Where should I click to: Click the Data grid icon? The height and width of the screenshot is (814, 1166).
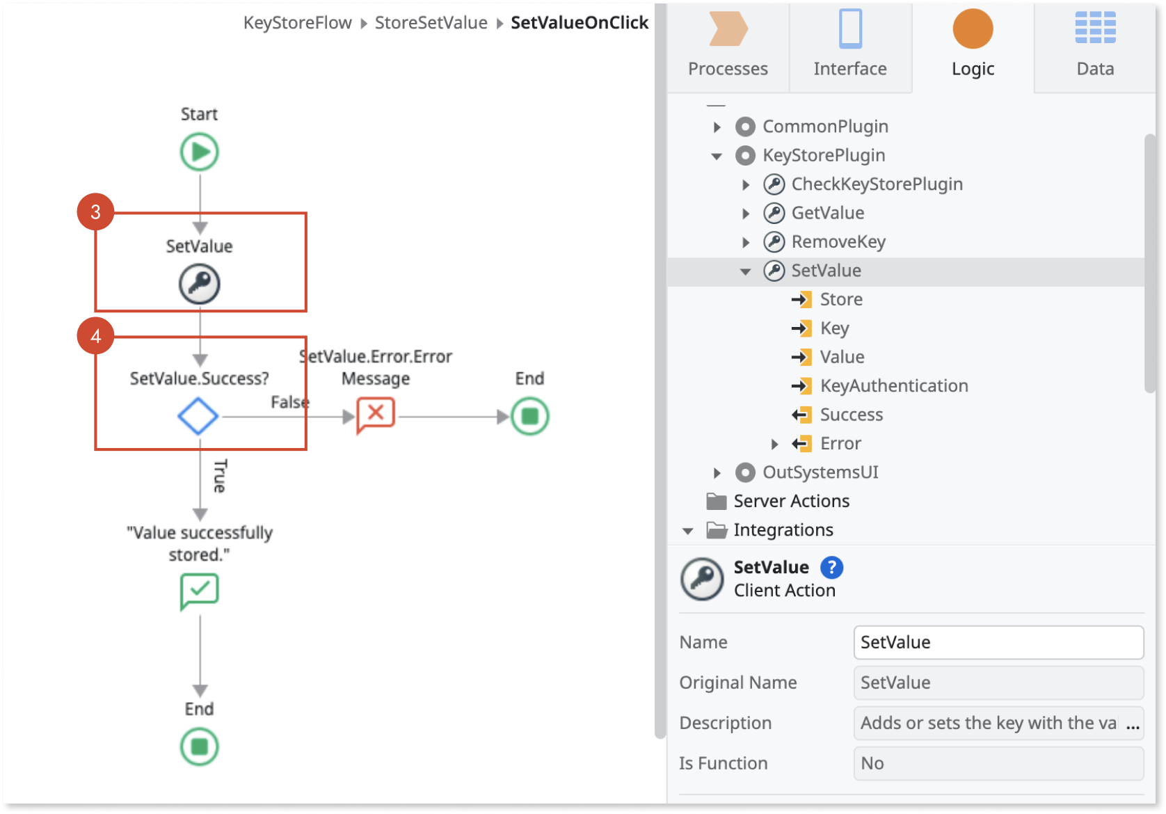[1094, 29]
